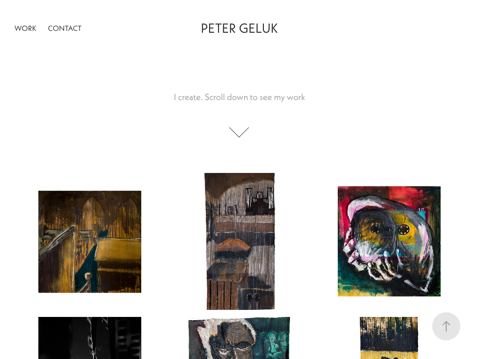
Task: Click the yellow band of the abstract painting
Action: 389,354
